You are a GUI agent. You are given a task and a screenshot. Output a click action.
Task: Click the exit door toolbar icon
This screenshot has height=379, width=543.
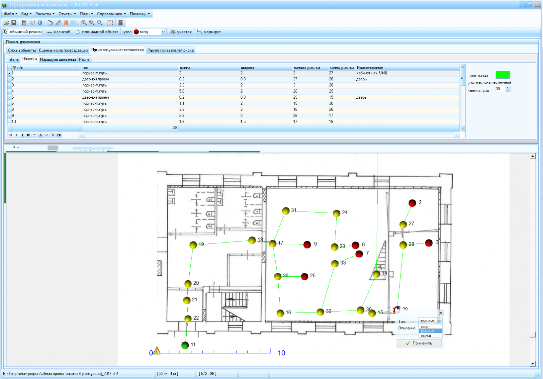(x=120, y=23)
